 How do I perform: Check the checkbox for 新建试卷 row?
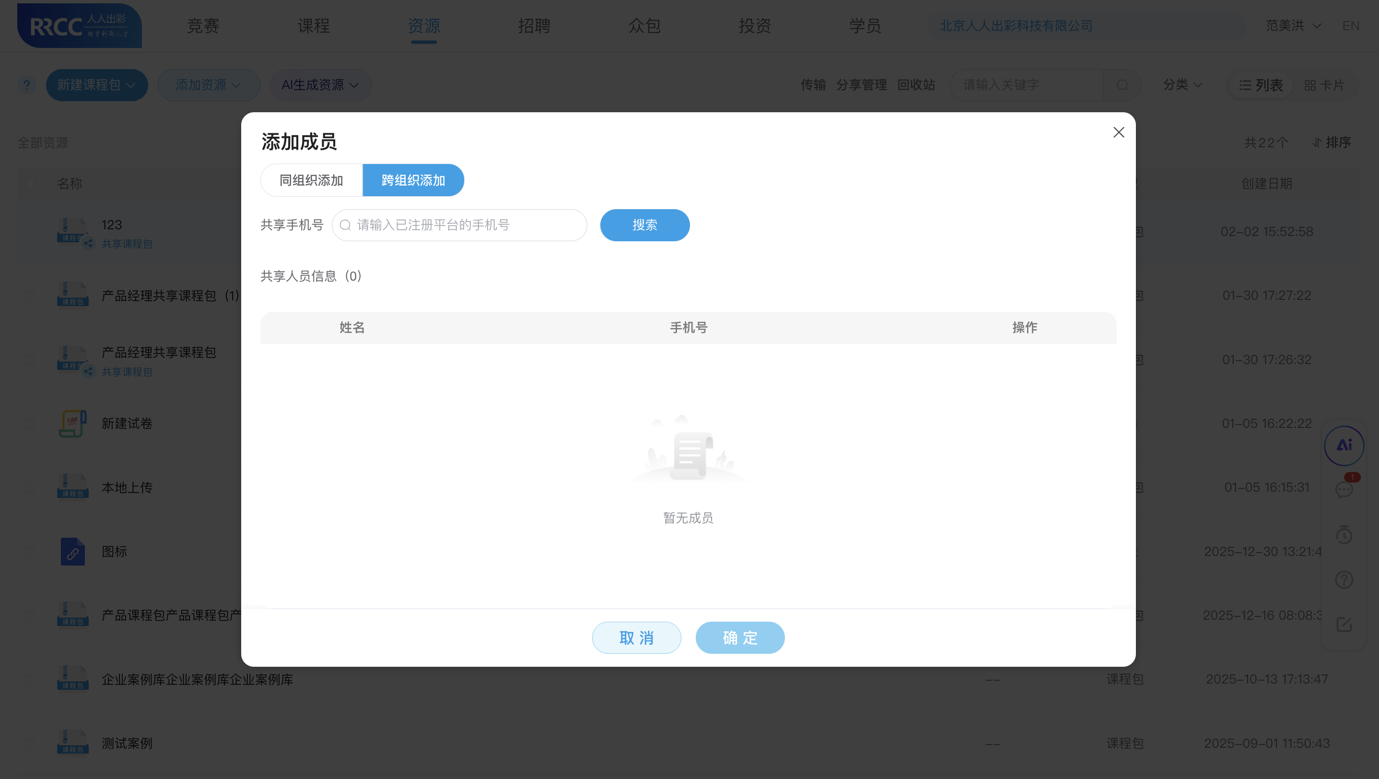(31, 424)
